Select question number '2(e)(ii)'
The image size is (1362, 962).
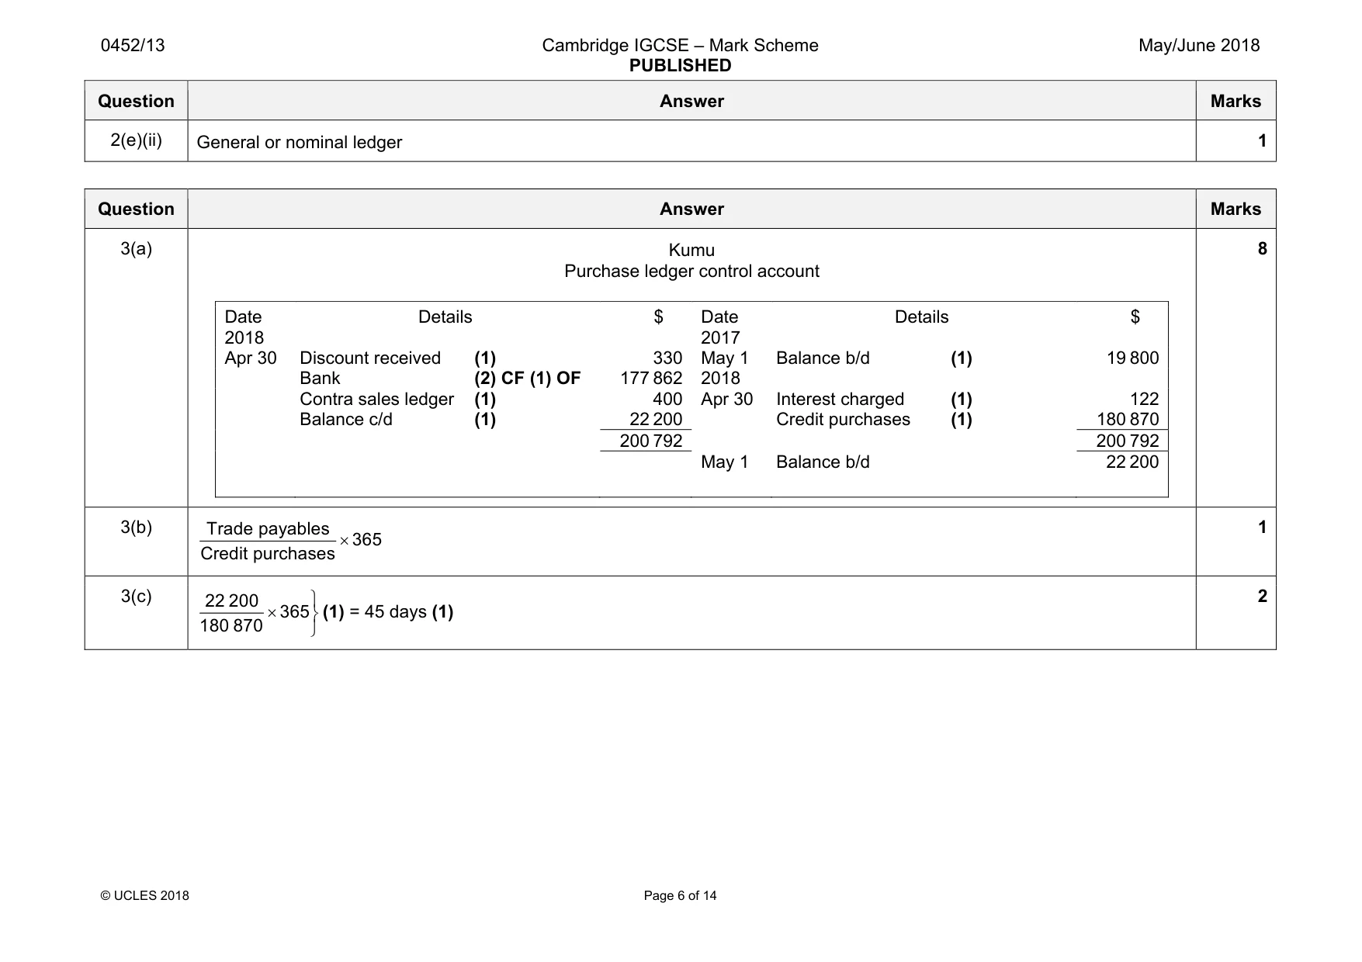click(x=136, y=140)
